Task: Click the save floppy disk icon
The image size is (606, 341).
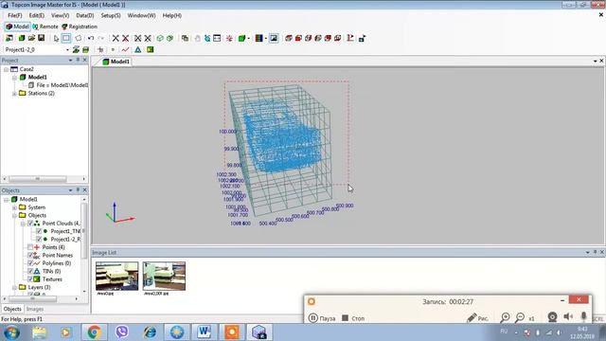Action: tap(41, 38)
